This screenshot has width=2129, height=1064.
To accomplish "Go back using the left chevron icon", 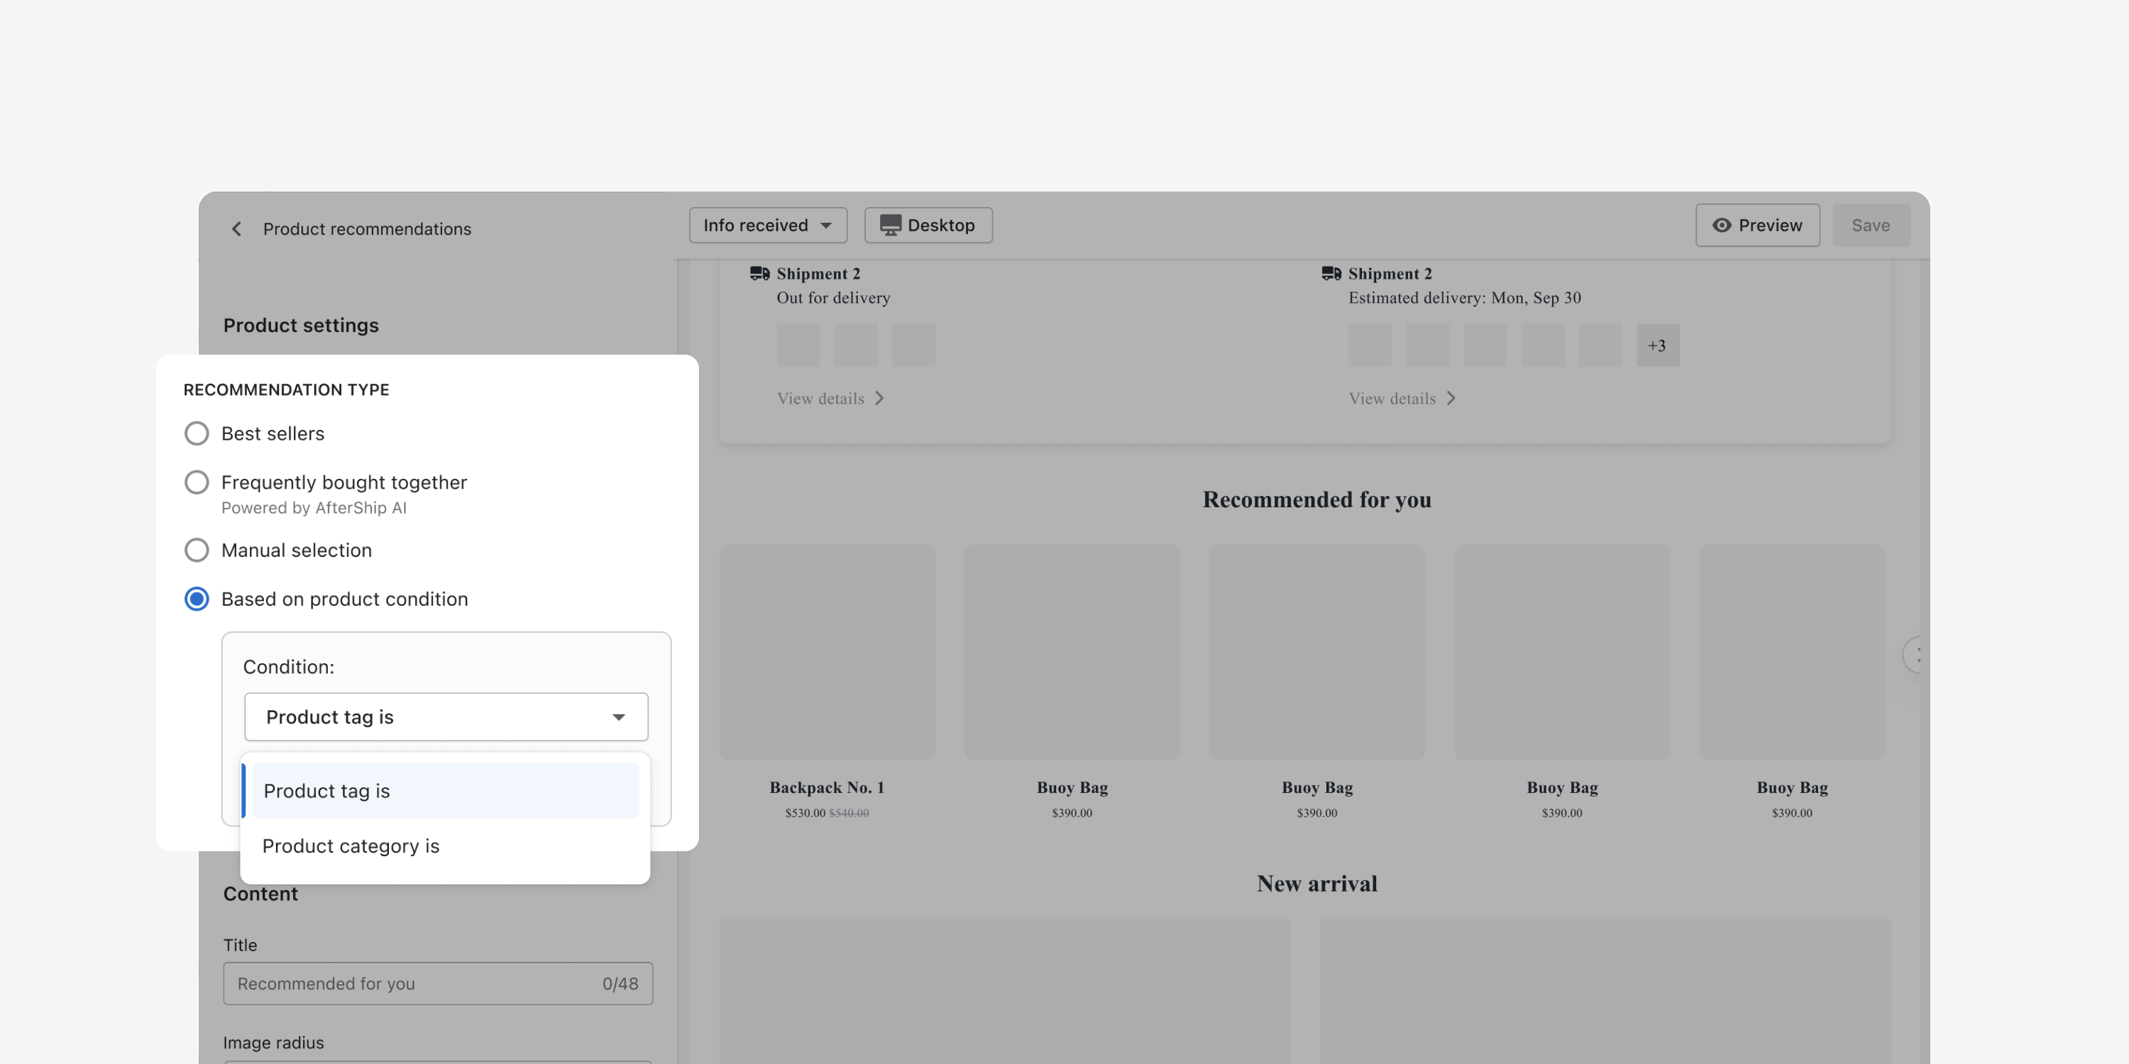I will (236, 229).
